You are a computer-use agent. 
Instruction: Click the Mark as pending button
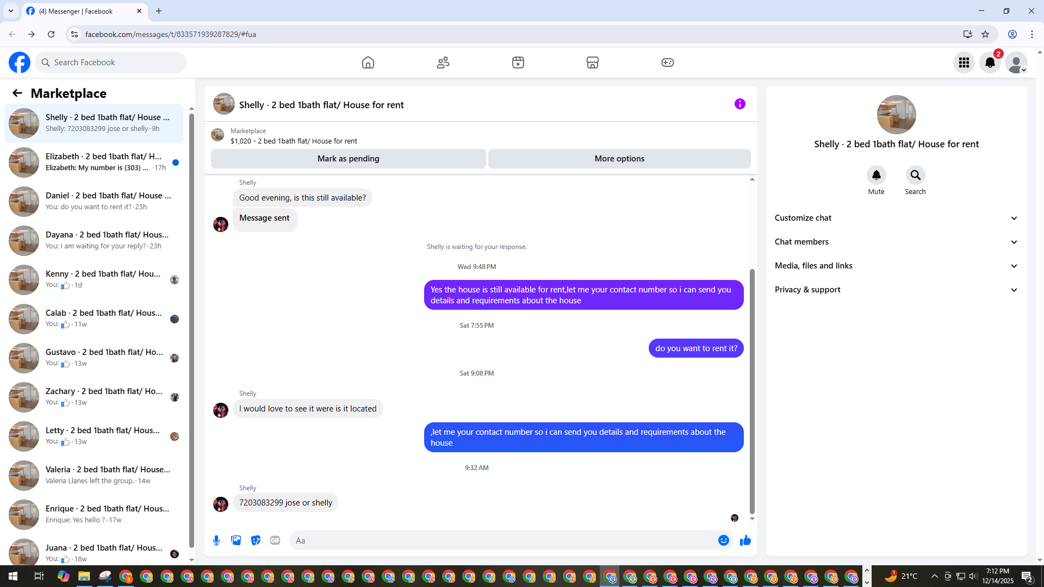[349, 159]
